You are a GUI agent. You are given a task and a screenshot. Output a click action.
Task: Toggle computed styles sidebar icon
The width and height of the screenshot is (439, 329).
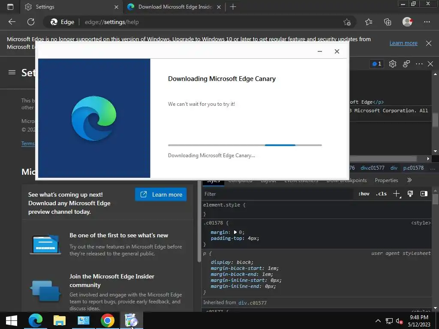pos(424,194)
